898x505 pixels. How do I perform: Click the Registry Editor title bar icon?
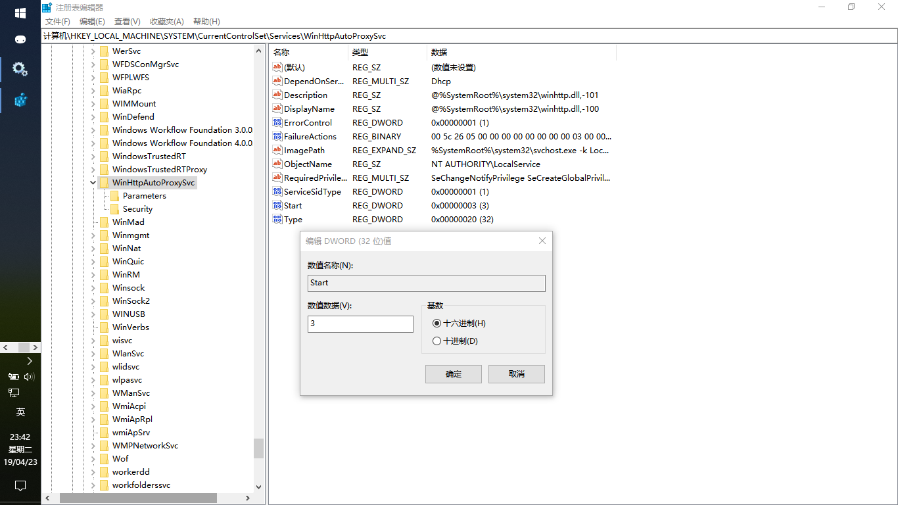point(47,7)
